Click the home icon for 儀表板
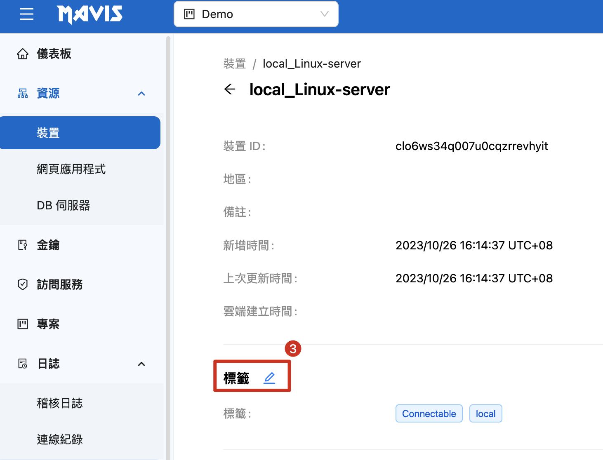 point(23,54)
